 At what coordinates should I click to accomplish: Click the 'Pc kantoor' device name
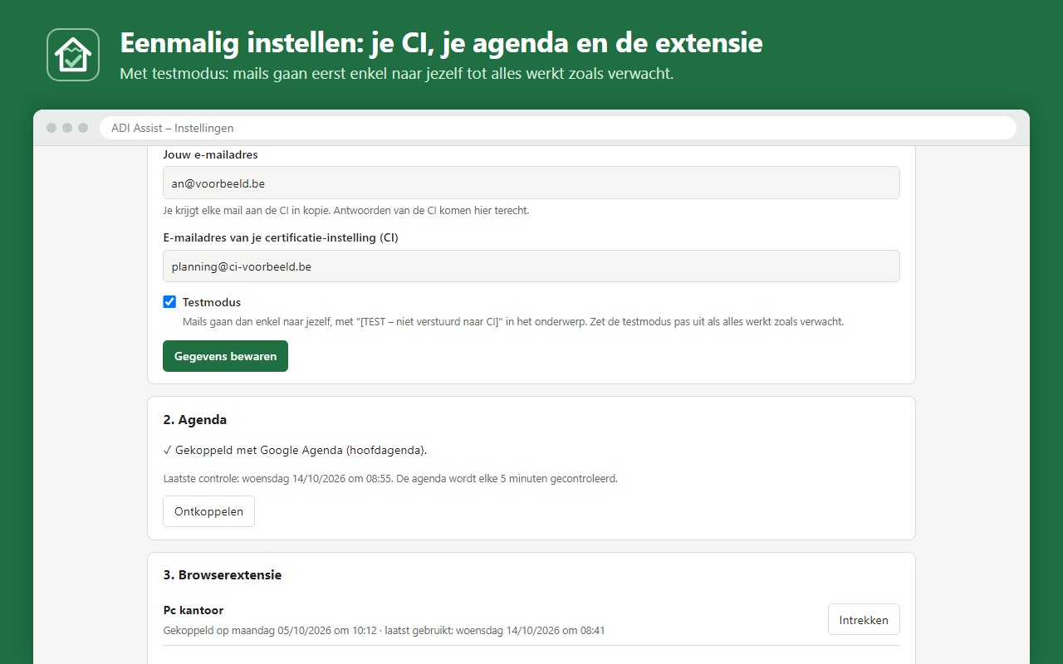tap(193, 610)
